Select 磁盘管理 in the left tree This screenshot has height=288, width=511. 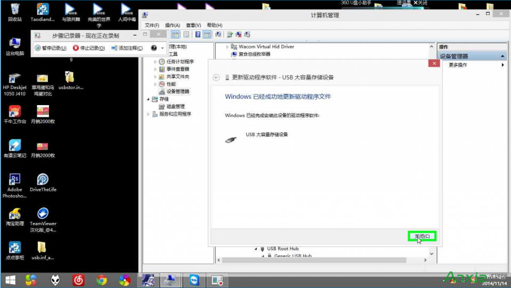175,107
